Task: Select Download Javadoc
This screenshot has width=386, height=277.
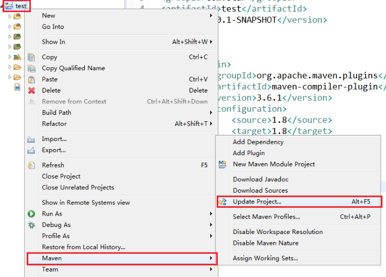Action: [261, 180]
